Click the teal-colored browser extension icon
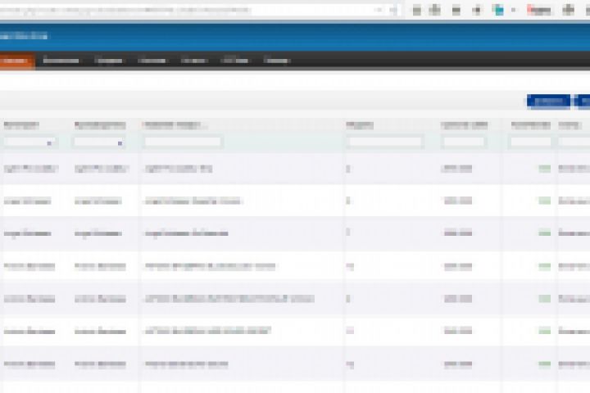The height and width of the screenshot is (393, 590). point(498,10)
